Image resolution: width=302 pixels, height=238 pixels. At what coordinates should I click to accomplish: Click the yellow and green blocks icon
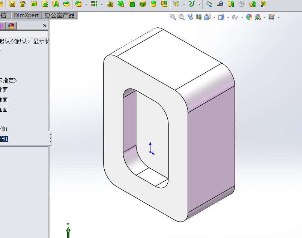pos(252,4)
